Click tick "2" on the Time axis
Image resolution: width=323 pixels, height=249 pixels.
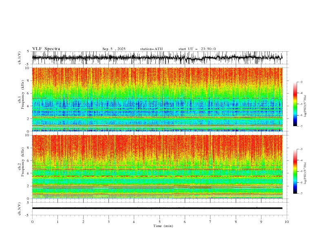coord(83,222)
